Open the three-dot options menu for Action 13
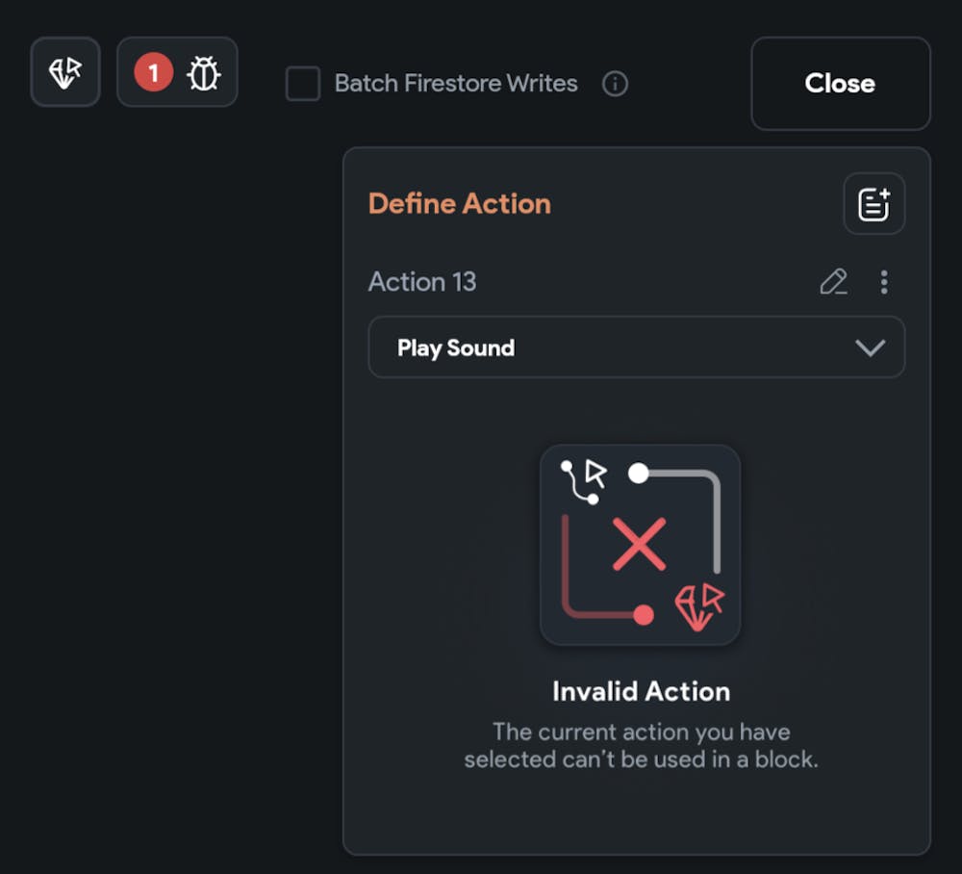 [884, 281]
